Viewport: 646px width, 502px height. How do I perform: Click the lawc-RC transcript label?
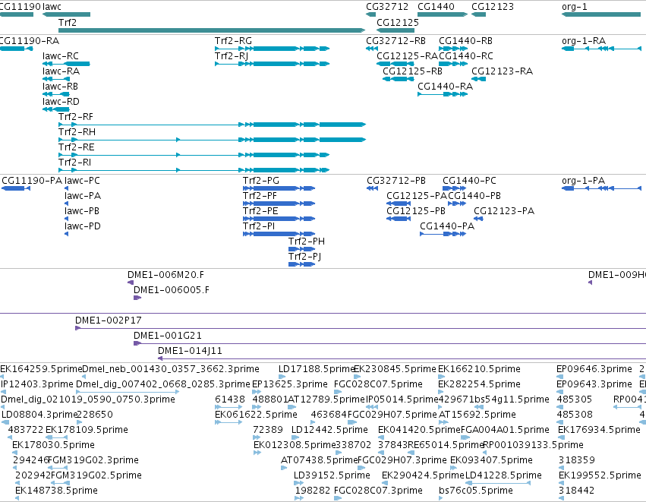coord(60,56)
